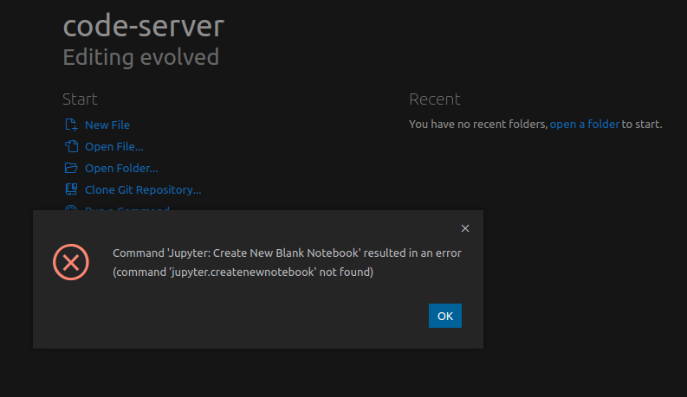The width and height of the screenshot is (687, 397).
Task: Click the Open File icon
Action: click(71, 146)
